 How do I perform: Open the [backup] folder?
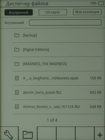click(x=58, y=35)
